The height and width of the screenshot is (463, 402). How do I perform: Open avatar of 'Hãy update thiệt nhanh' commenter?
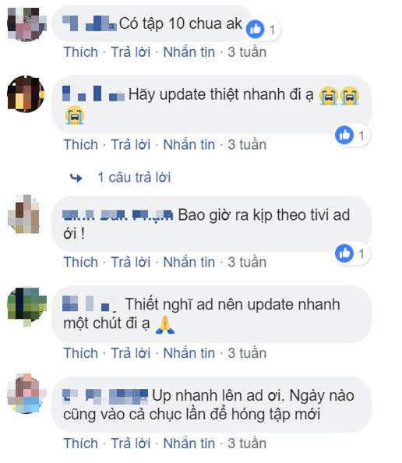(x=26, y=94)
